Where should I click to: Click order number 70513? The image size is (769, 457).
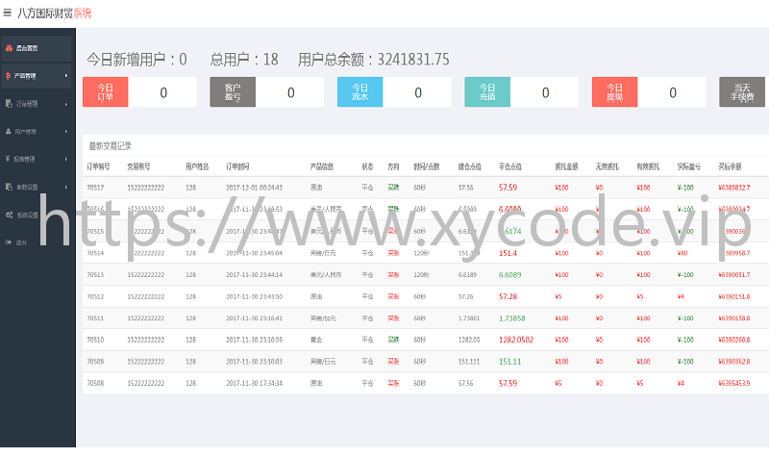pos(95,275)
